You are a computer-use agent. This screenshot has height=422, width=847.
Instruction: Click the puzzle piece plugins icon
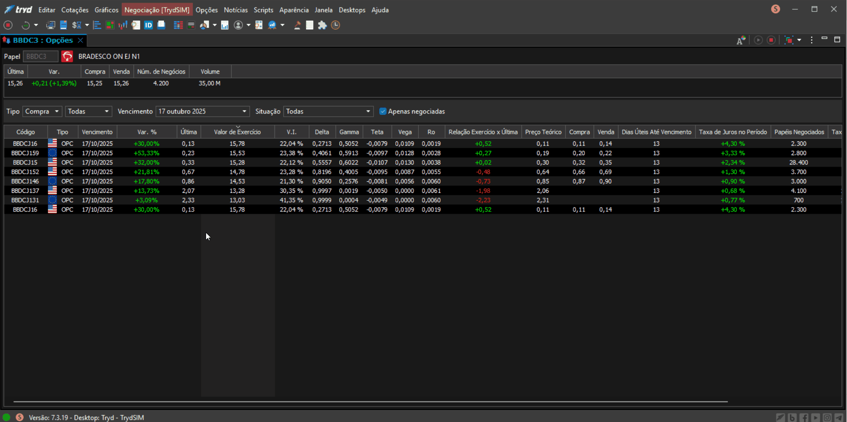click(x=322, y=25)
